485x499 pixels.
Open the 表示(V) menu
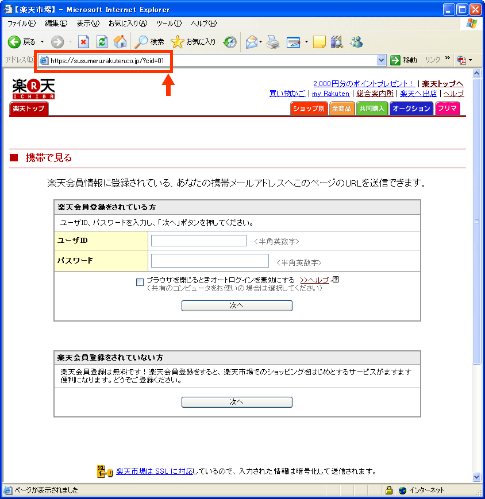(x=88, y=24)
